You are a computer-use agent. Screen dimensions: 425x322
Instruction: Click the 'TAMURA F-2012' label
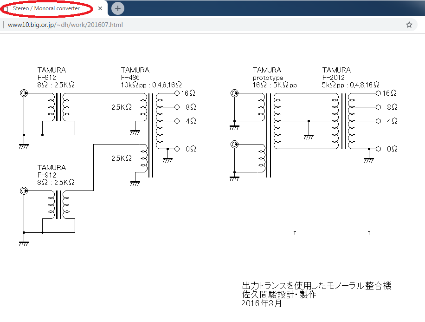point(336,73)
